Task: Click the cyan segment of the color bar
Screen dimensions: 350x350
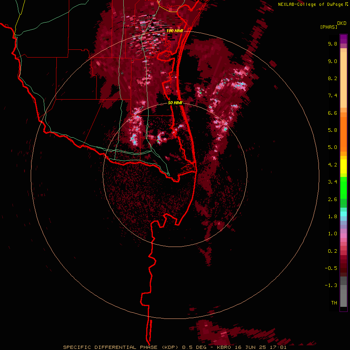Action: coord(343,214)
